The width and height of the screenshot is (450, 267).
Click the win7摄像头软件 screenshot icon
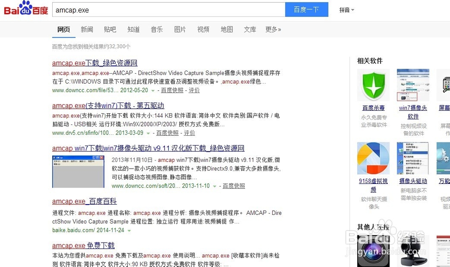pyautogui.click(x=413, y=85)
